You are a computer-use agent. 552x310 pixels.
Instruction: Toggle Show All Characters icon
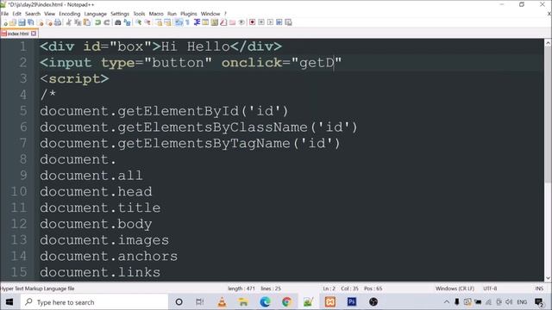pos(187,22)
